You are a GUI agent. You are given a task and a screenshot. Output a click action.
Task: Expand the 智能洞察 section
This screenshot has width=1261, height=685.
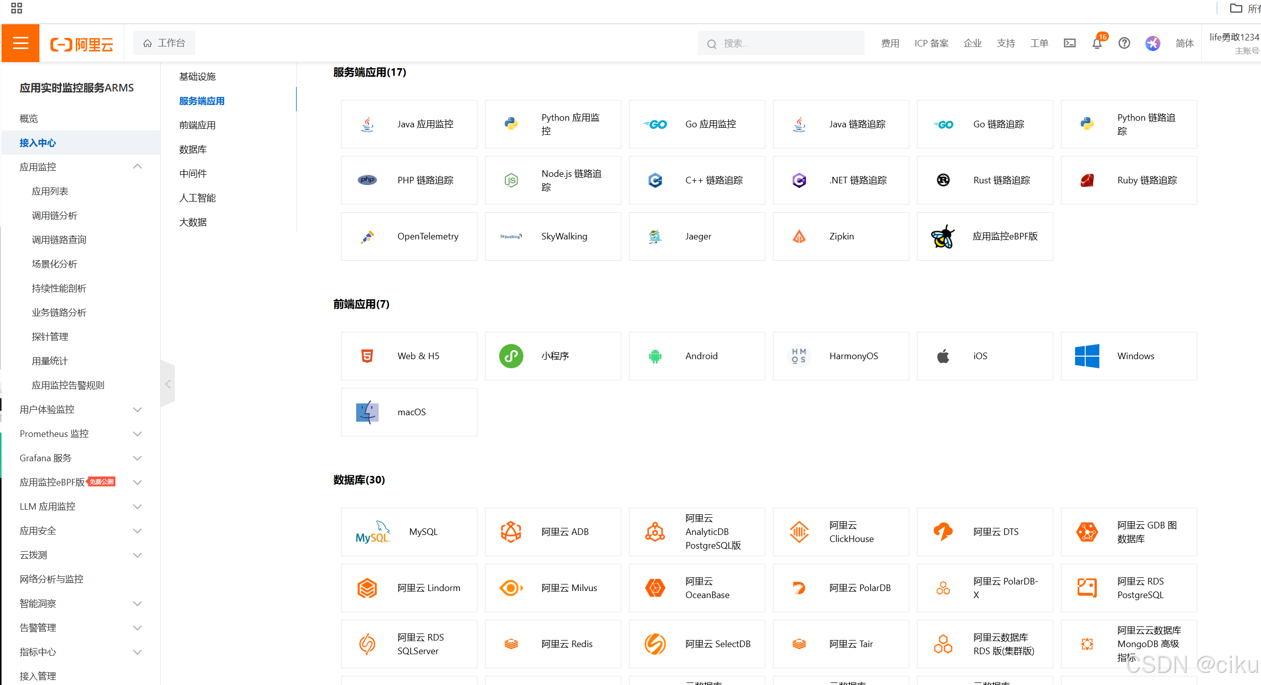137,604
